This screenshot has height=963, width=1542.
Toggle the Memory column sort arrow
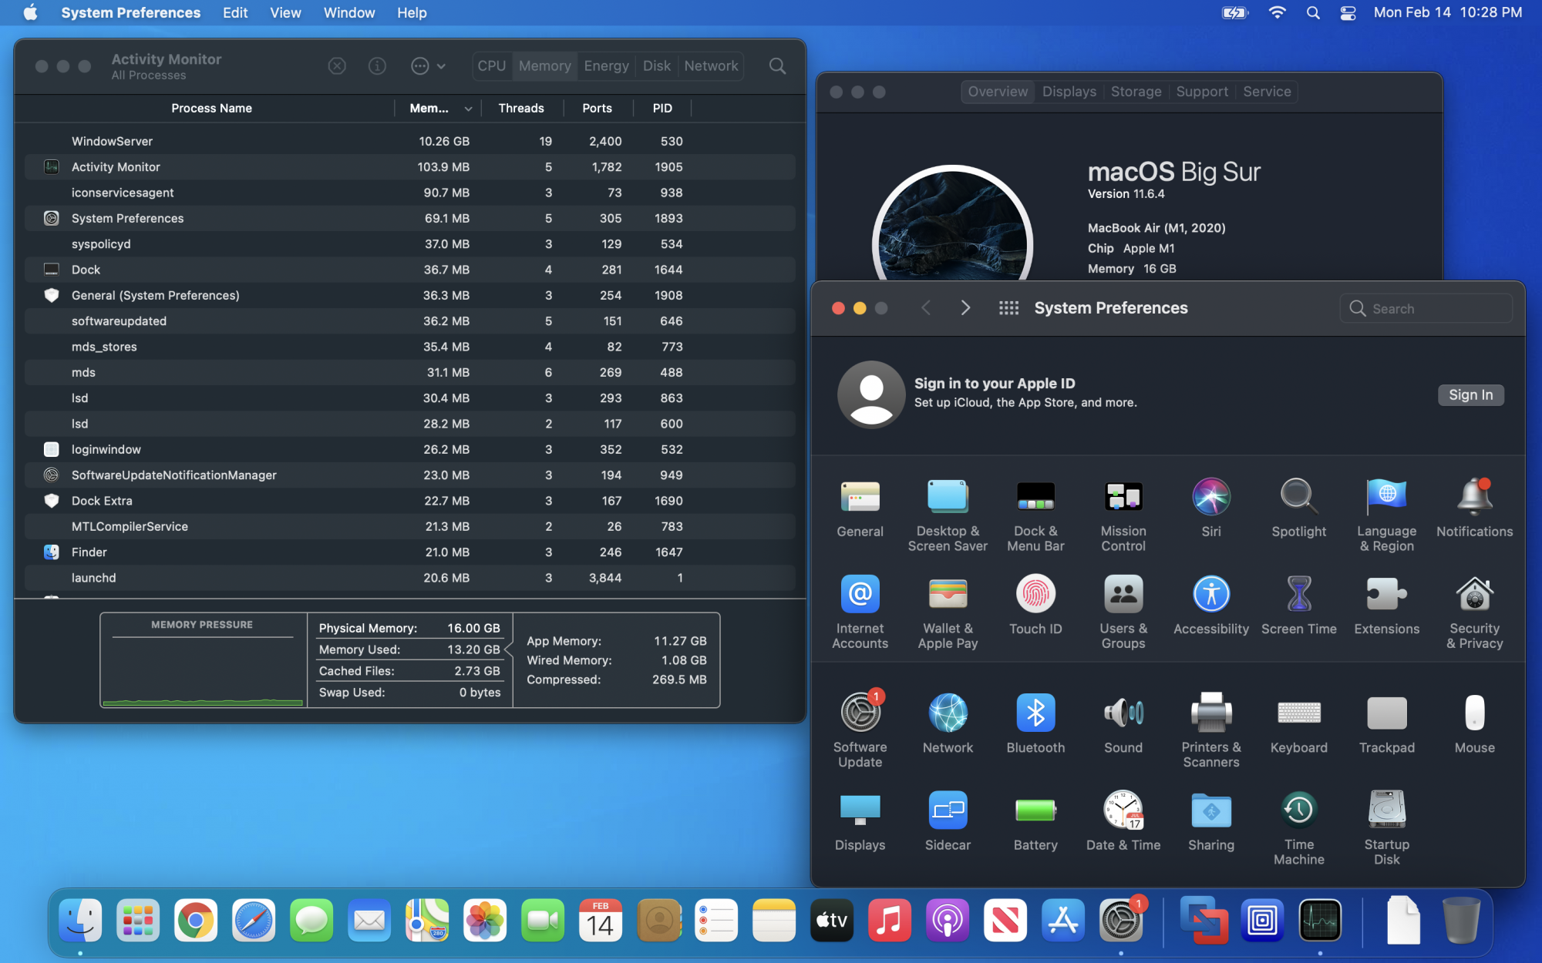click(x=468, y=109)
